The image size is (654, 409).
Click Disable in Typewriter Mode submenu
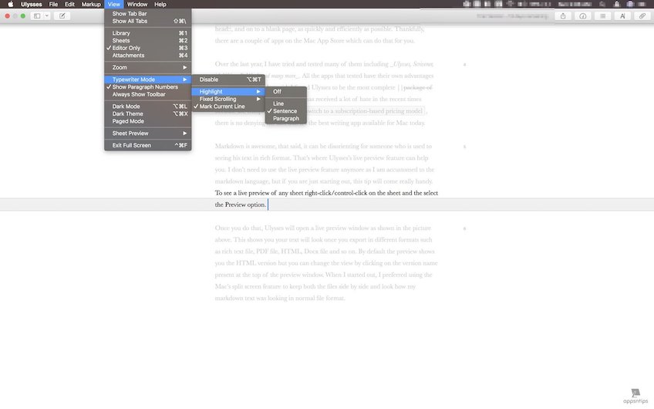point(209,79)
